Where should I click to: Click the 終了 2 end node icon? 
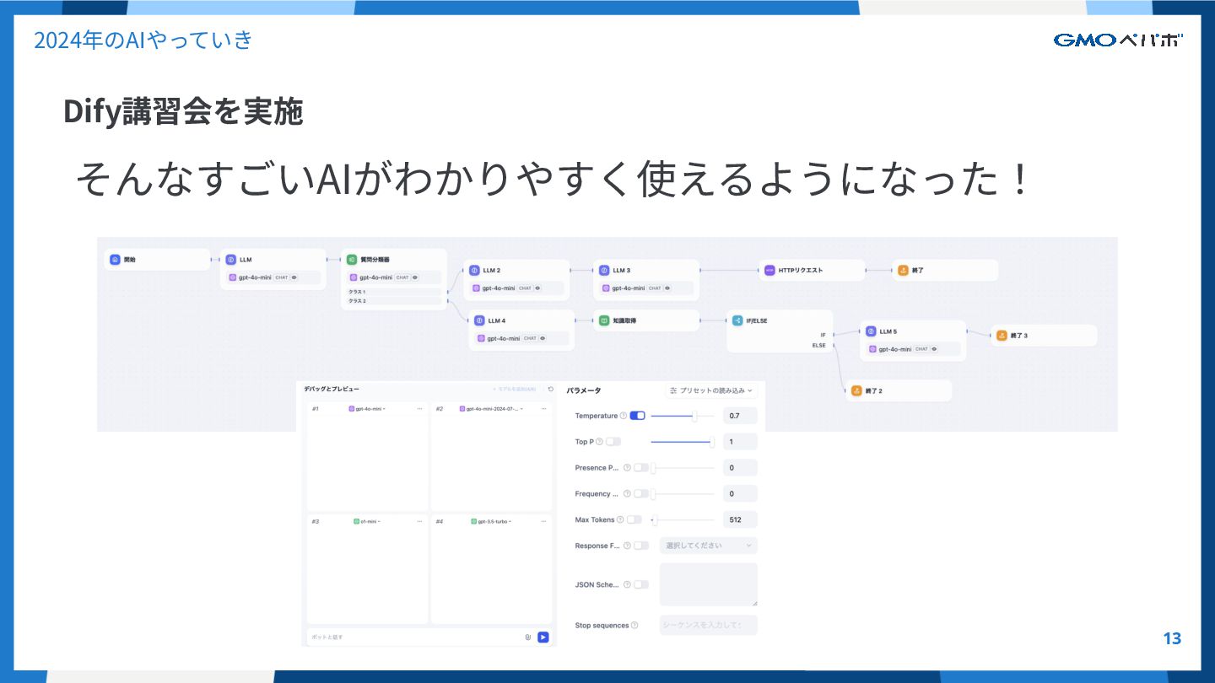tap(856, 390)
